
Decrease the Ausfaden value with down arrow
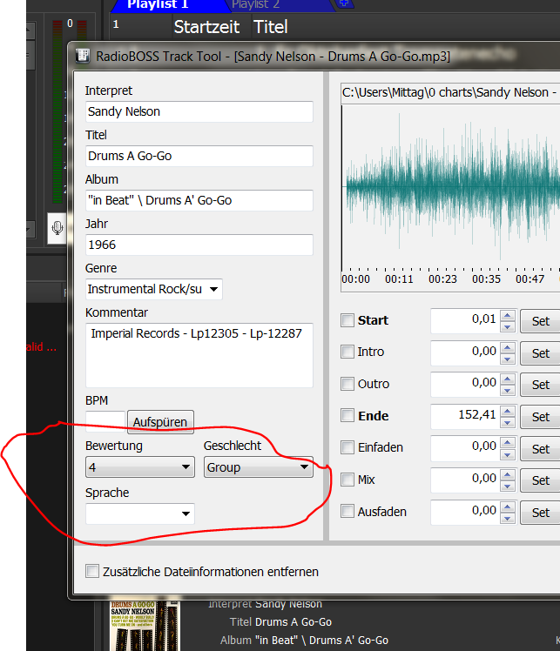coord(507,518)
